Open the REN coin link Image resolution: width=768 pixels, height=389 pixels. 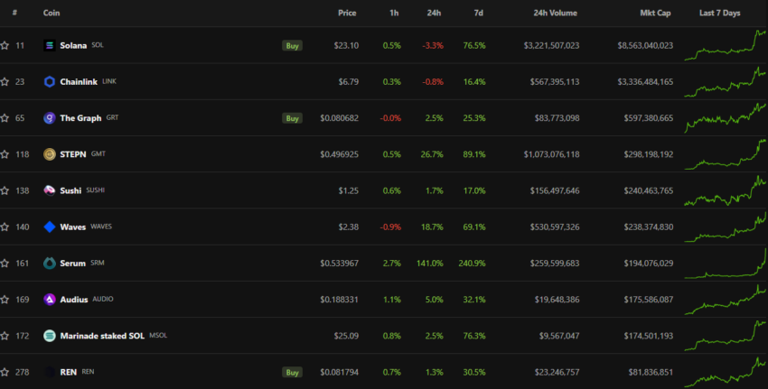tap(68, 372)
